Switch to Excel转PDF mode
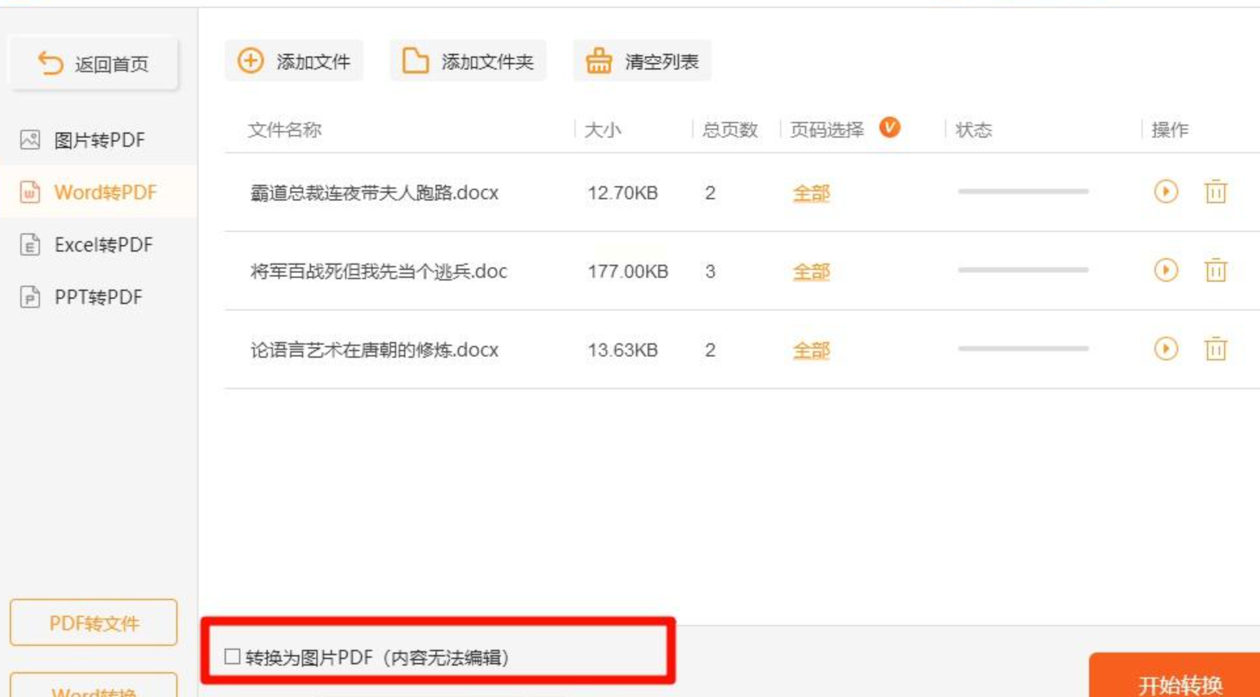1260x697 pixels. [98, 244]
